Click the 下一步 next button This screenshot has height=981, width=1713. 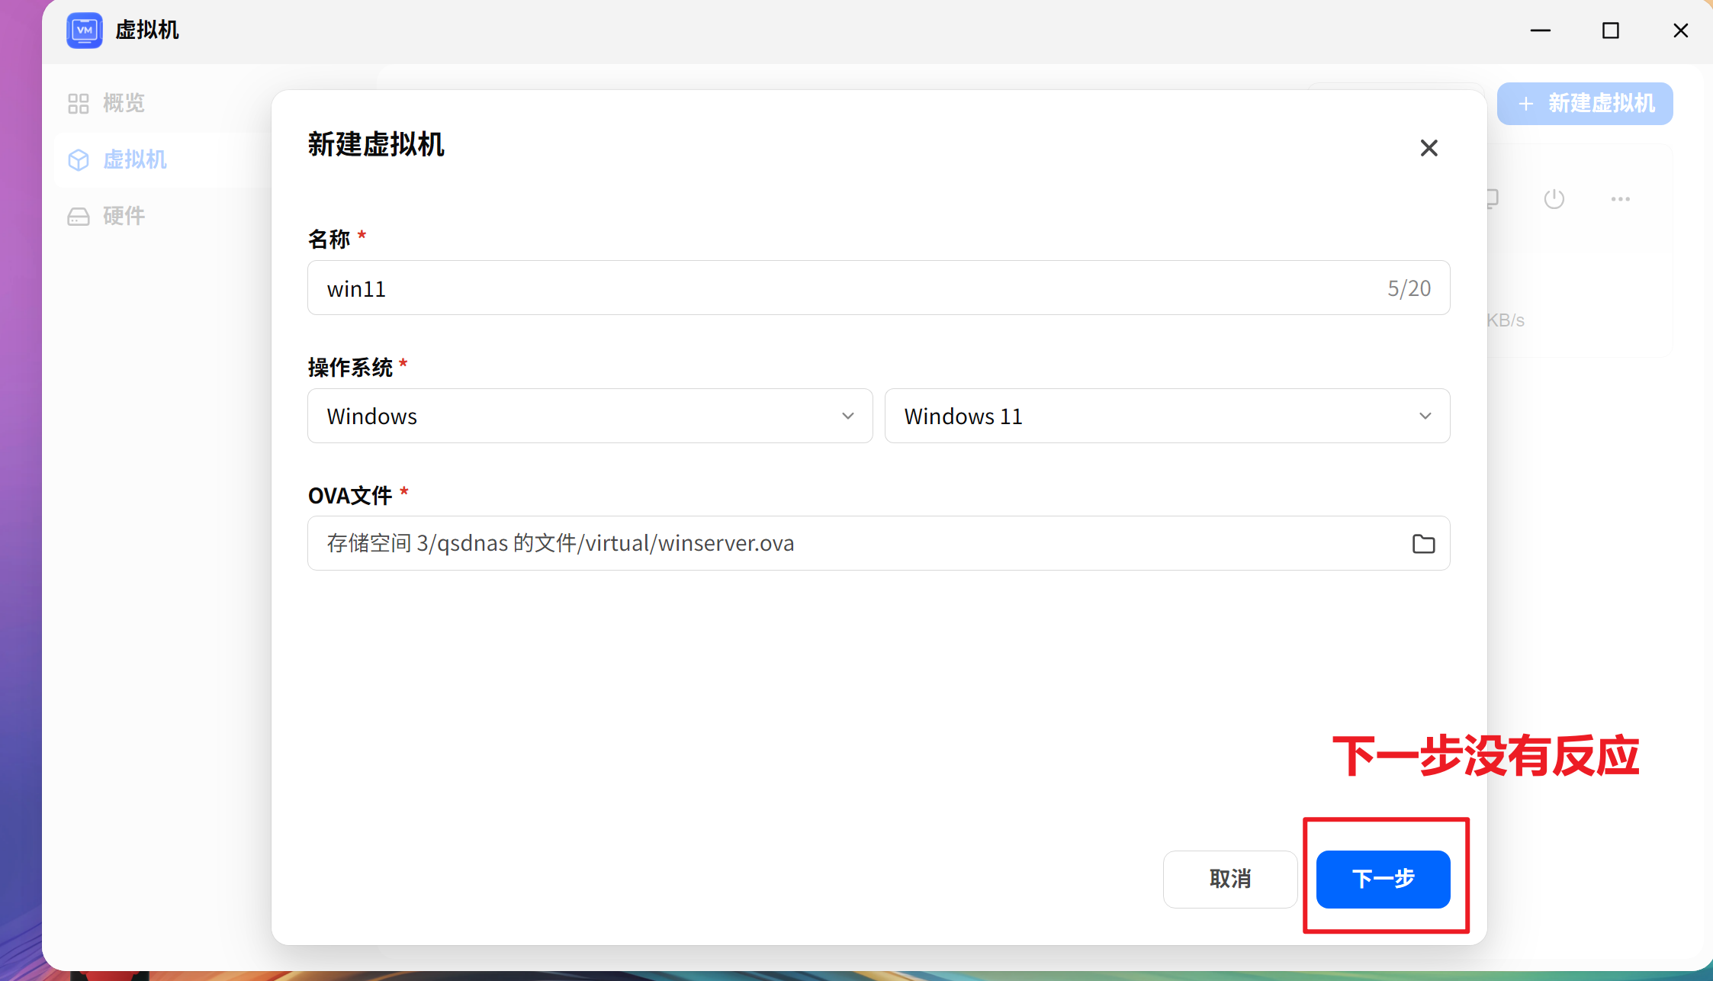coord(1383,879)
